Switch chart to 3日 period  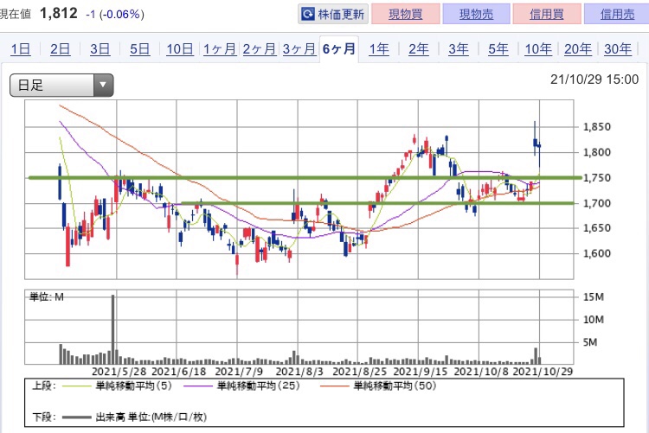click(x=100, y=48)
